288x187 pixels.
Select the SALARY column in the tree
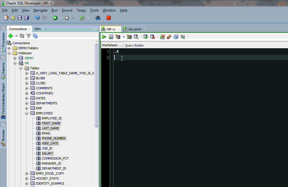[47, 153]
